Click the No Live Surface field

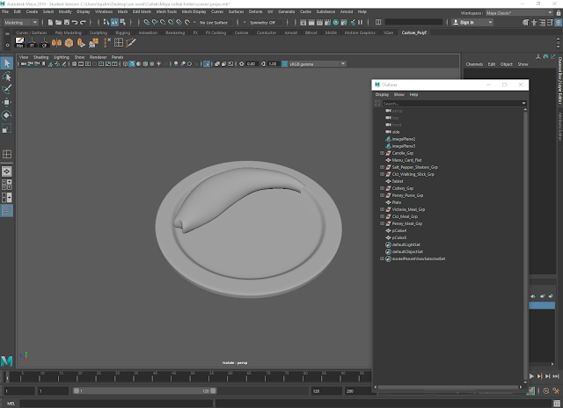[x=216, y=22]
